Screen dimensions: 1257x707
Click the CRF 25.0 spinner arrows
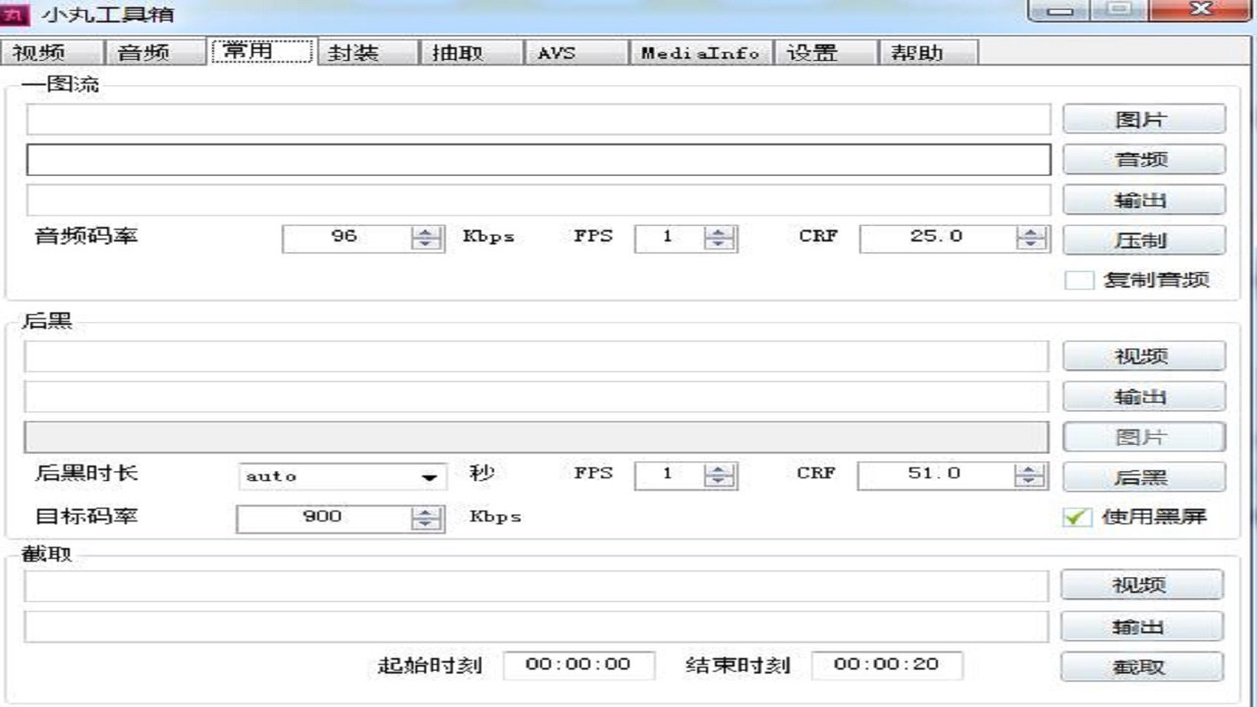(1031, 238)
